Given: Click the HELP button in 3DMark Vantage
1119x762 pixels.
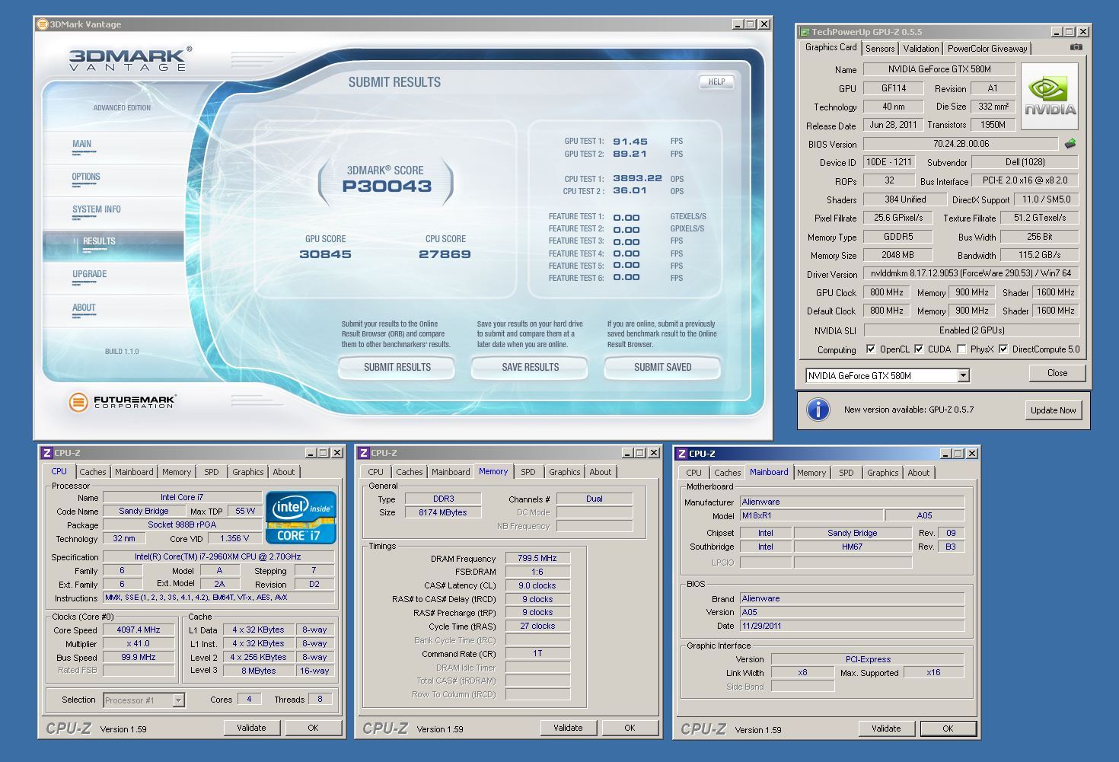Looking at the screenshot, I should [716, 81].
